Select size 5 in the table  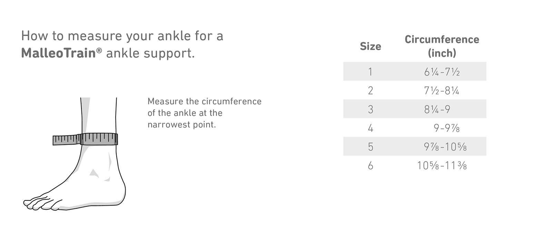370,147
